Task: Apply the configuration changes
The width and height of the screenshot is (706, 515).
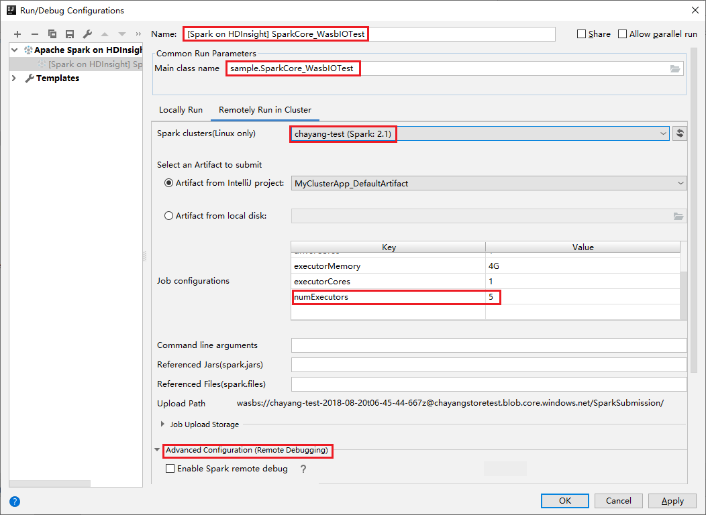Action: point(672,500)
